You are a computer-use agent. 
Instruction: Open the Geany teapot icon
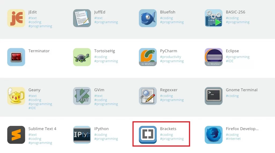16,96
